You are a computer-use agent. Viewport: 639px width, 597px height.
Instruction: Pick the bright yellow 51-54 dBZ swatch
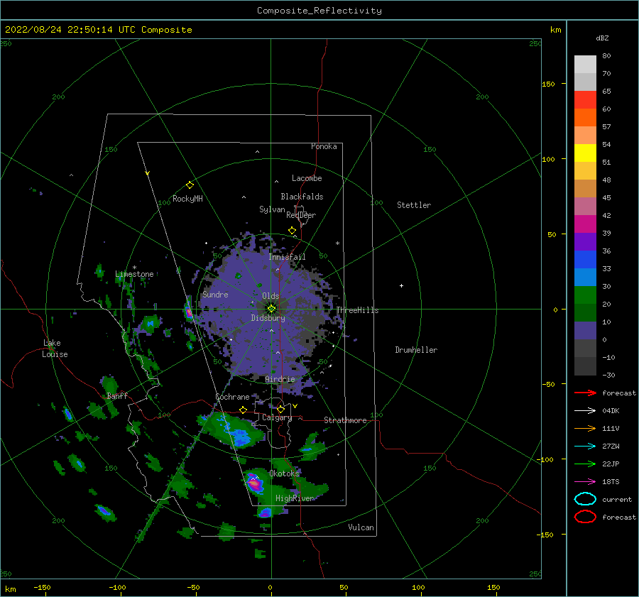click(585, 153)
